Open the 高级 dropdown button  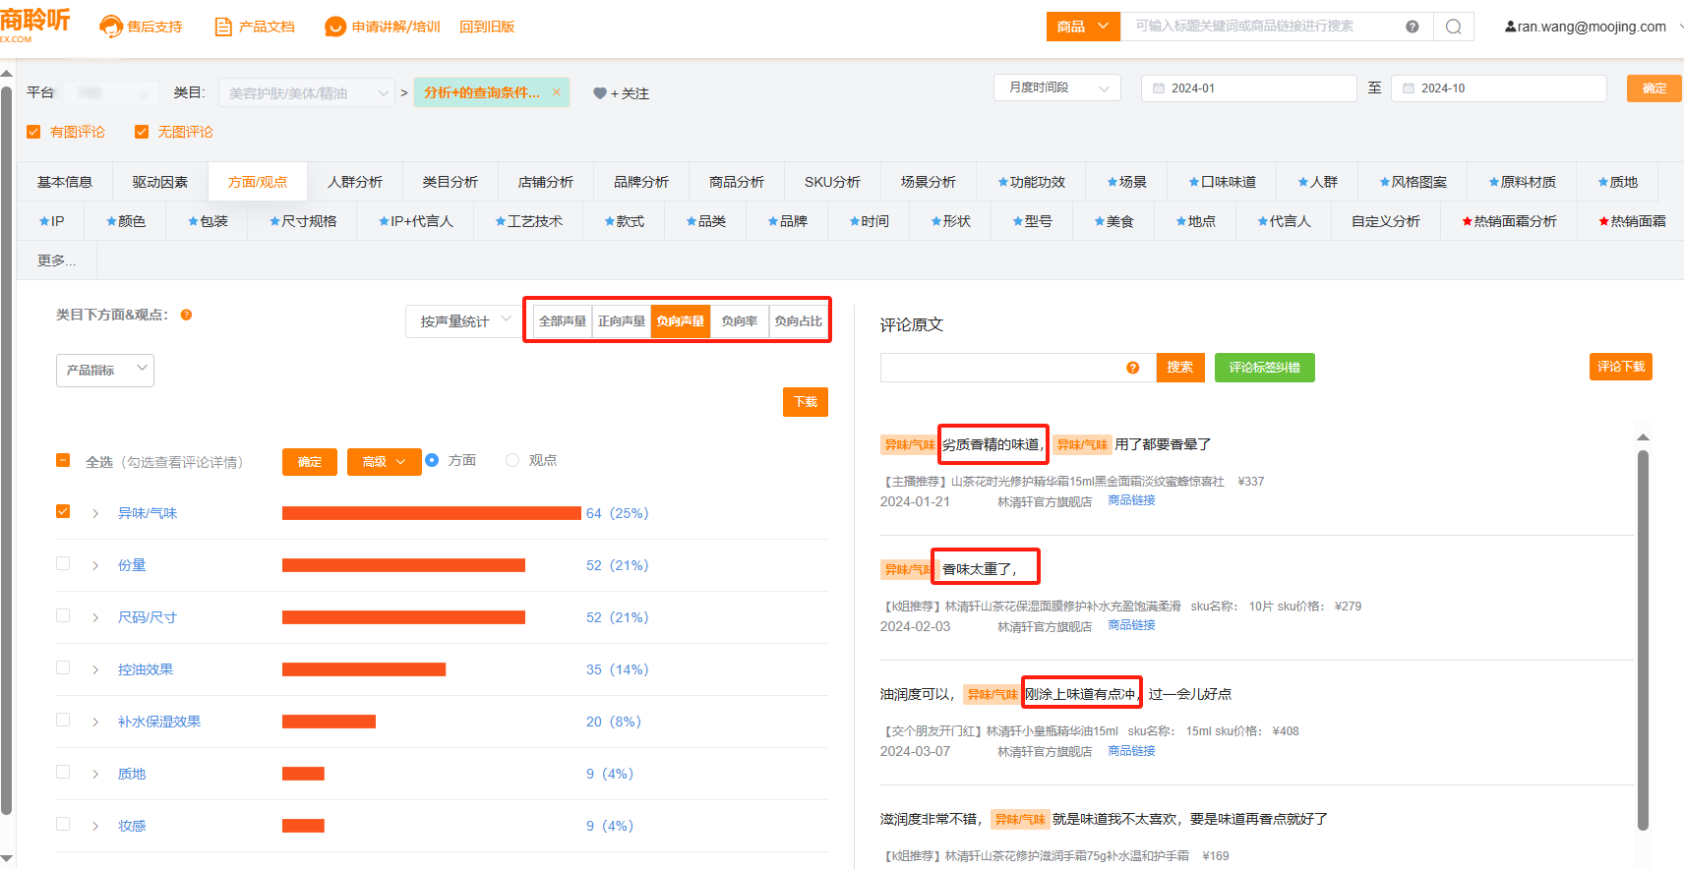384,462
